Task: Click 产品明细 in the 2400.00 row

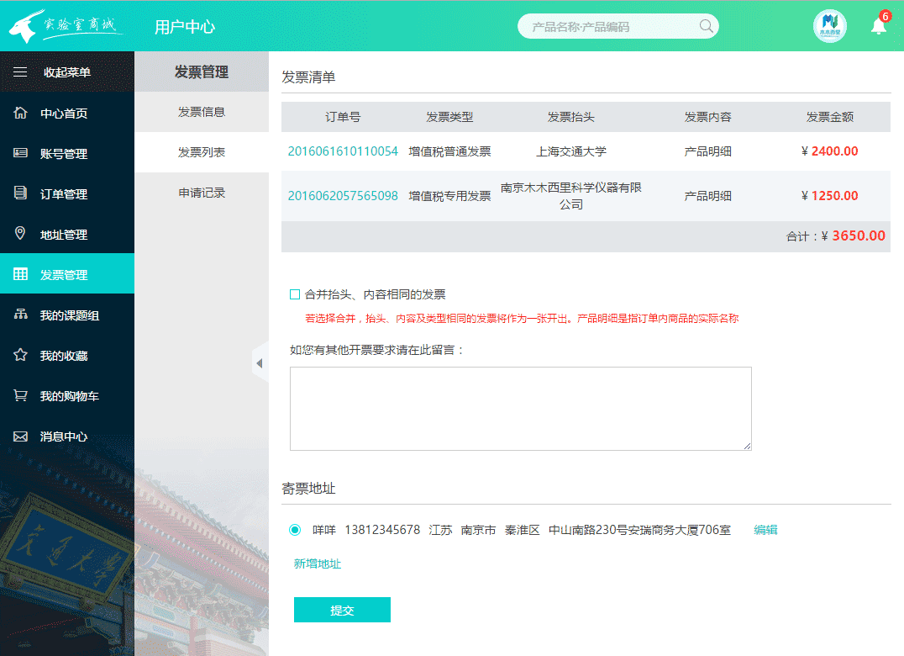Action: [x=707, y=151]
